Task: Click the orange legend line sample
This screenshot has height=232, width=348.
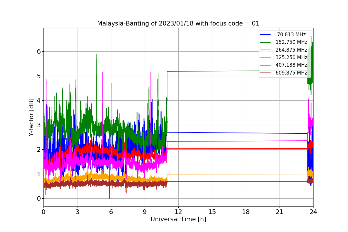Action: [x=265, y=57]
